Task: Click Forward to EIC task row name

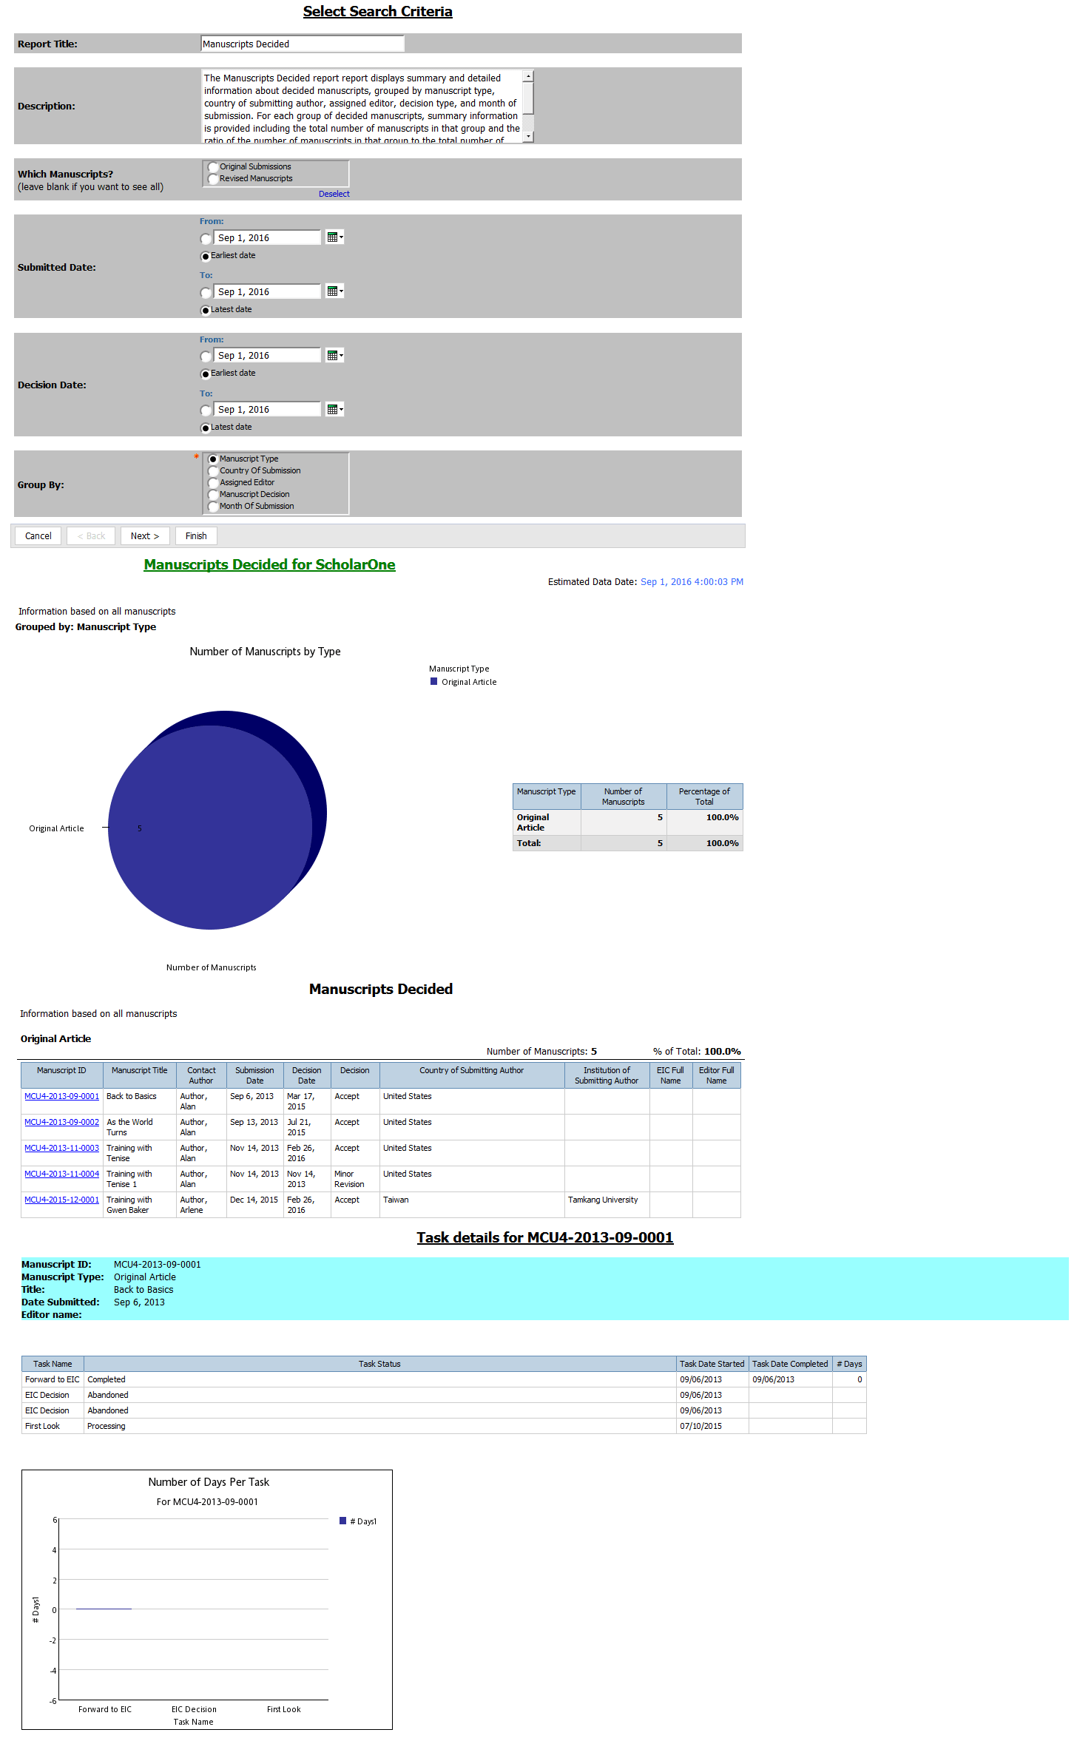Action: [x=52, y=1379]
